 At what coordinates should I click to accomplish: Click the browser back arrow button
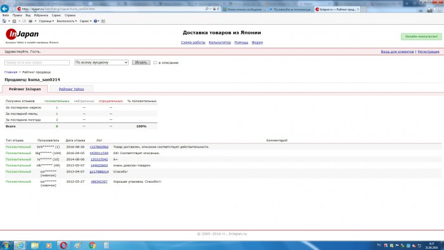pyautogui.click(x=4, y=9)
